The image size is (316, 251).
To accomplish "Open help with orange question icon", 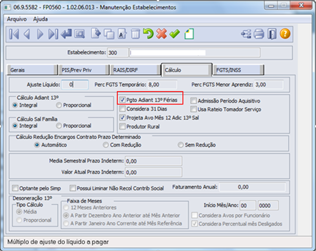I will pos(285,34).
